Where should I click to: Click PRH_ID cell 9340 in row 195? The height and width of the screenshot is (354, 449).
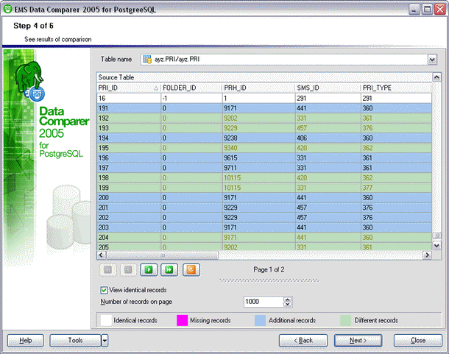pyautogui.click(x=258, y=148)
